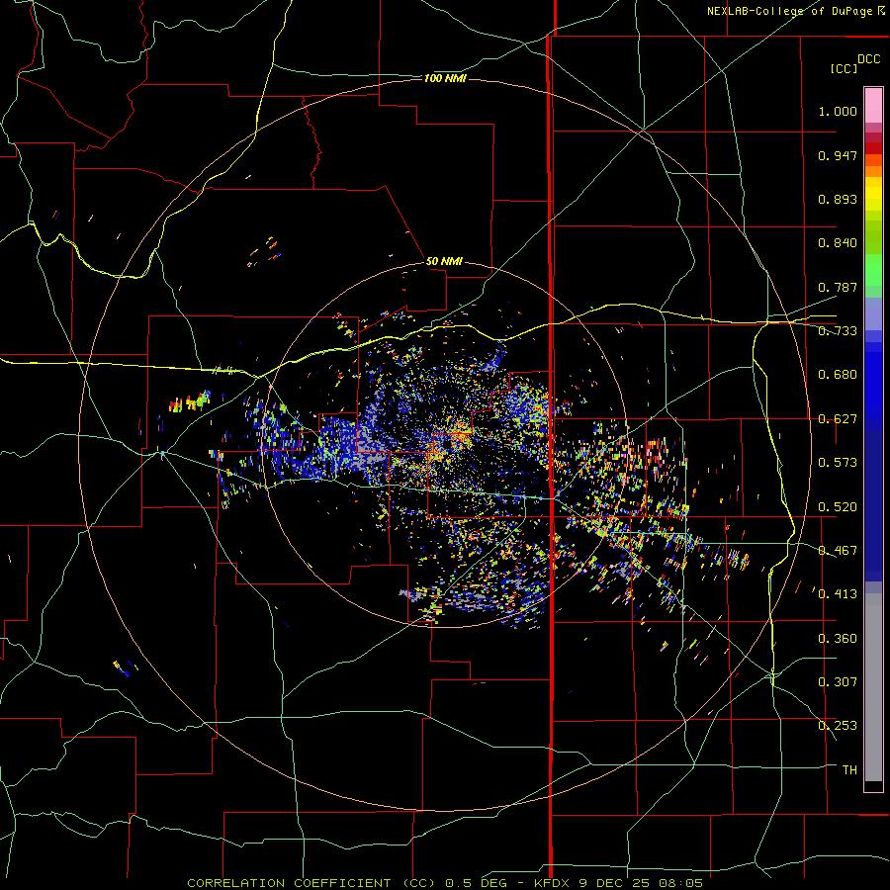Click the 0.733 color scale value
890x890 pixels.
[838, 331]
